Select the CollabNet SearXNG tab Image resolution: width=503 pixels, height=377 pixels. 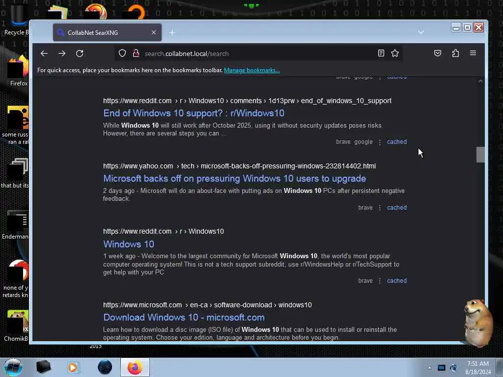[x=107, y=32]
